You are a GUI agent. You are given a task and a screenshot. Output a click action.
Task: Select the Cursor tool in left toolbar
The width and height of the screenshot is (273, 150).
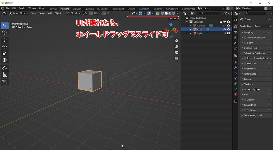pos(5,32)
